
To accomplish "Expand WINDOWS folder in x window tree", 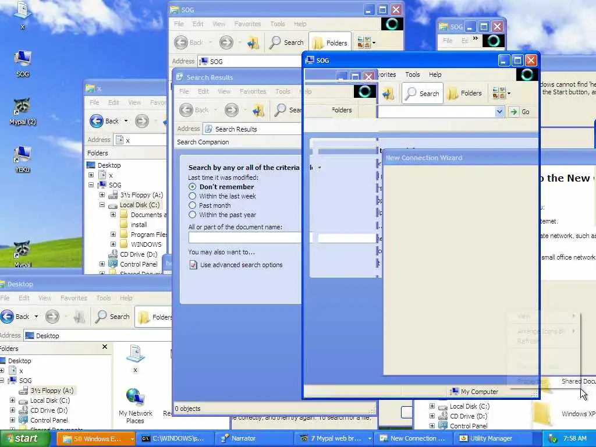I will pyautogui.click(x=113, y=244).
